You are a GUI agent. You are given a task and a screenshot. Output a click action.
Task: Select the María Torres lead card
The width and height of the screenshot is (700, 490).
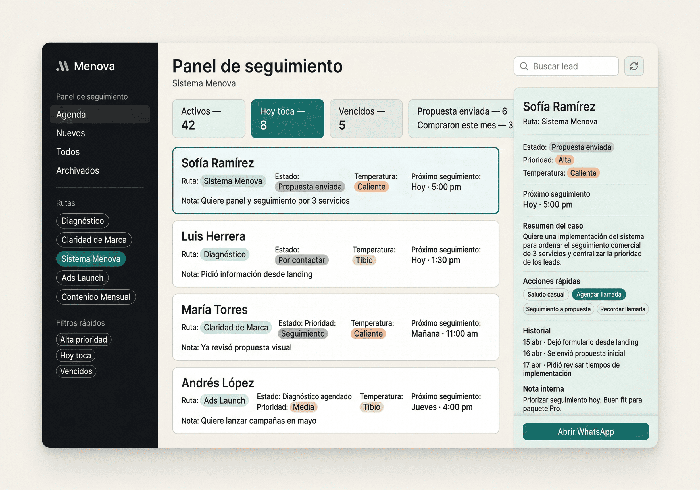pyautogui.click(x=335, y=327)
